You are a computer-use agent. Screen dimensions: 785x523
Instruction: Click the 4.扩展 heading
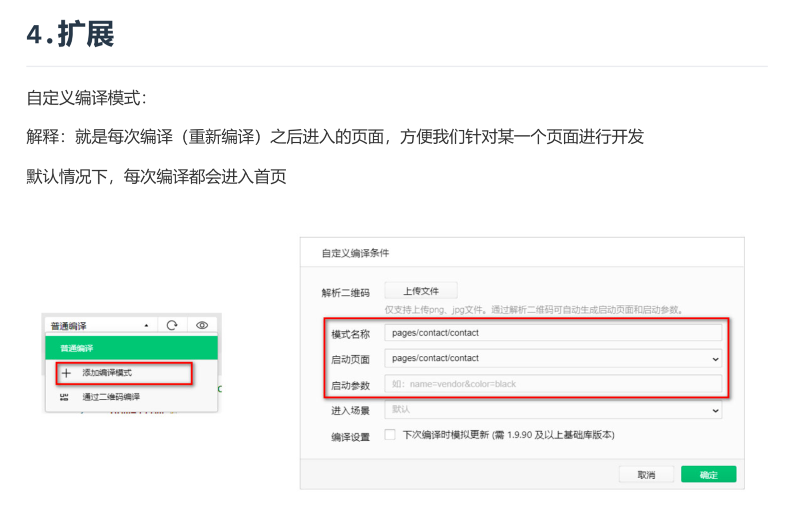(70, 34)
